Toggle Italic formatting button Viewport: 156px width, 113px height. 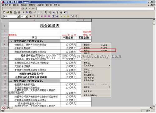point(34,16)
